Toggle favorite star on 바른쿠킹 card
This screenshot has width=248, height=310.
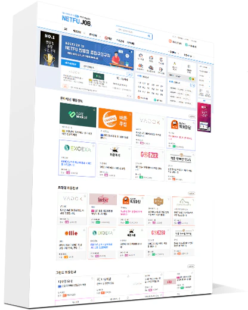coord(130,114)
